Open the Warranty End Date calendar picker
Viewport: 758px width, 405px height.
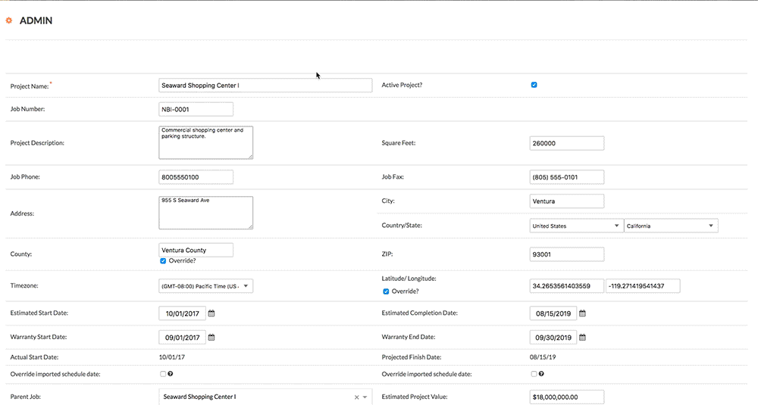(x=582, y=338)
